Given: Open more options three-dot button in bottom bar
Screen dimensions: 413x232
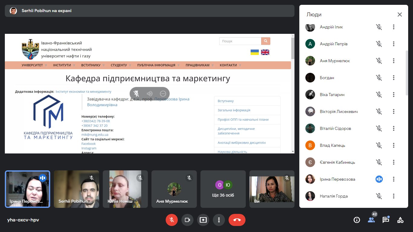Looking at the screenshot, I should pos(219,220).
